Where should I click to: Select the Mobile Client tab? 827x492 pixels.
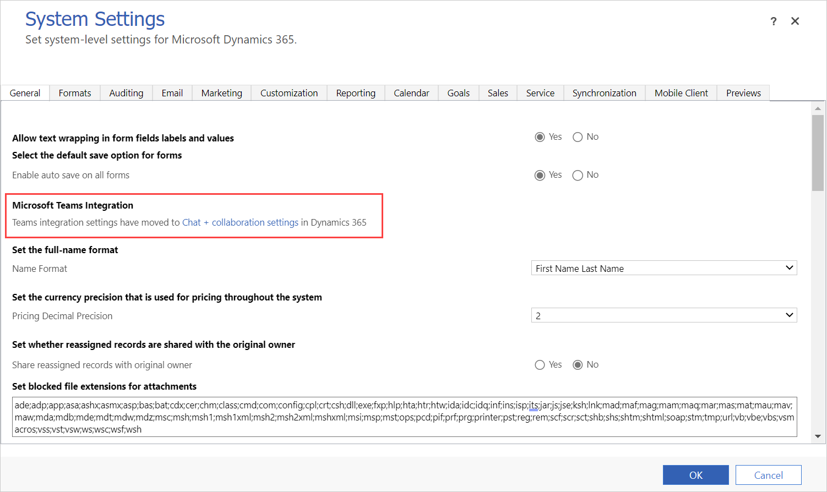[681, 93]
